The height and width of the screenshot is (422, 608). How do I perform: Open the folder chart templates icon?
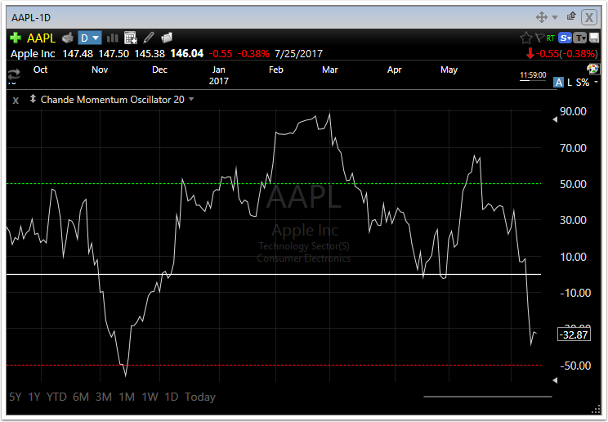tap(167, 38)
